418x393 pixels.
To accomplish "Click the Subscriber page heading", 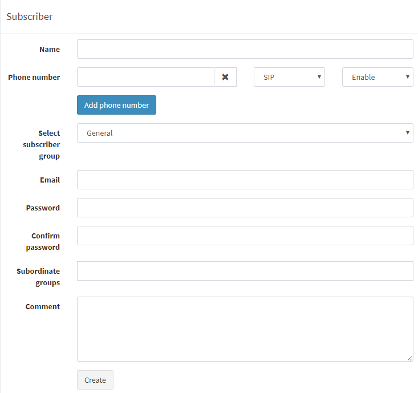I will pos(30,17).
